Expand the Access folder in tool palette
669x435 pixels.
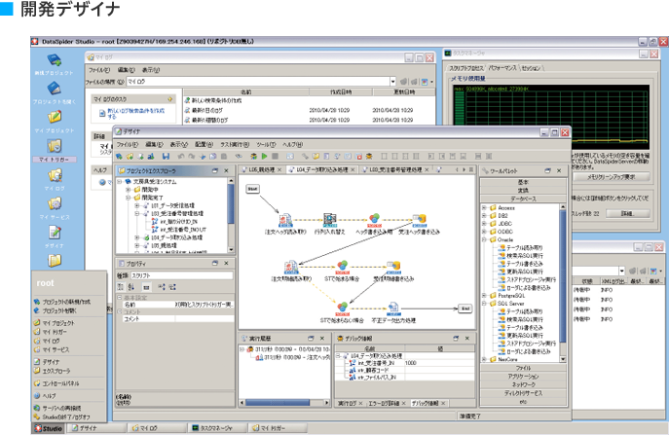pos(484,207)
